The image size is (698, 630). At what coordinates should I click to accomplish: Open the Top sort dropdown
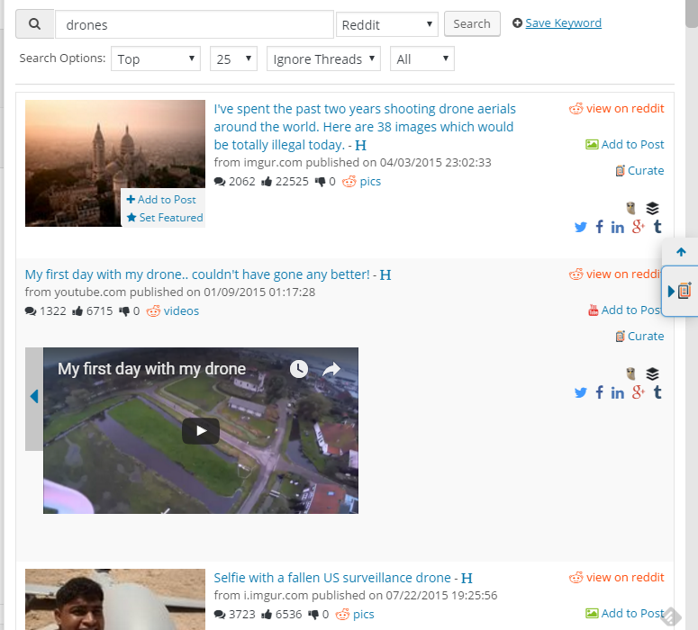155,58
